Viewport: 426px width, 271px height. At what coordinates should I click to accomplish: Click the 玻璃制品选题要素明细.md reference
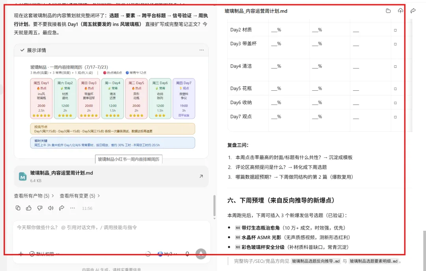[x=374, y=261]
